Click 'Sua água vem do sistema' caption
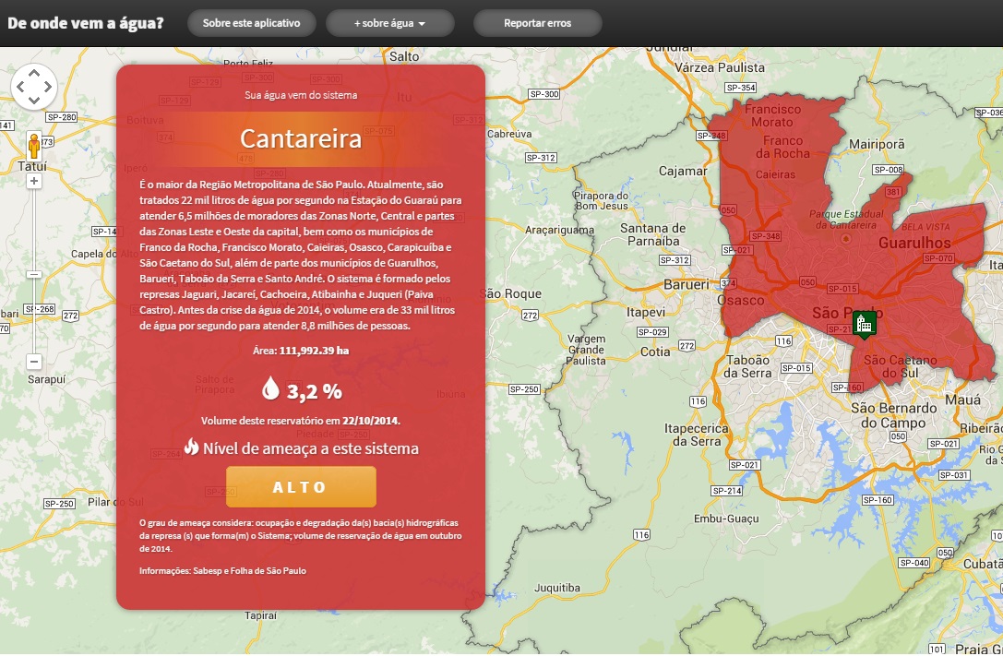 (x=301, y=95)
